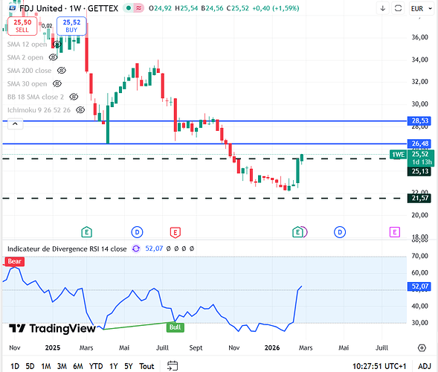Screen dimensions: 438x372
Task: Click the pink approximate-data badge
Action: pos(138,8)
